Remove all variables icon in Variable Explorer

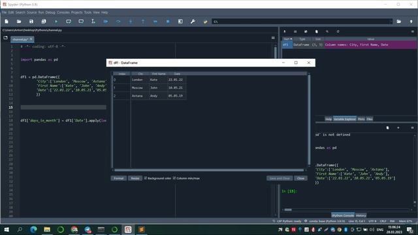coord(316,31)
